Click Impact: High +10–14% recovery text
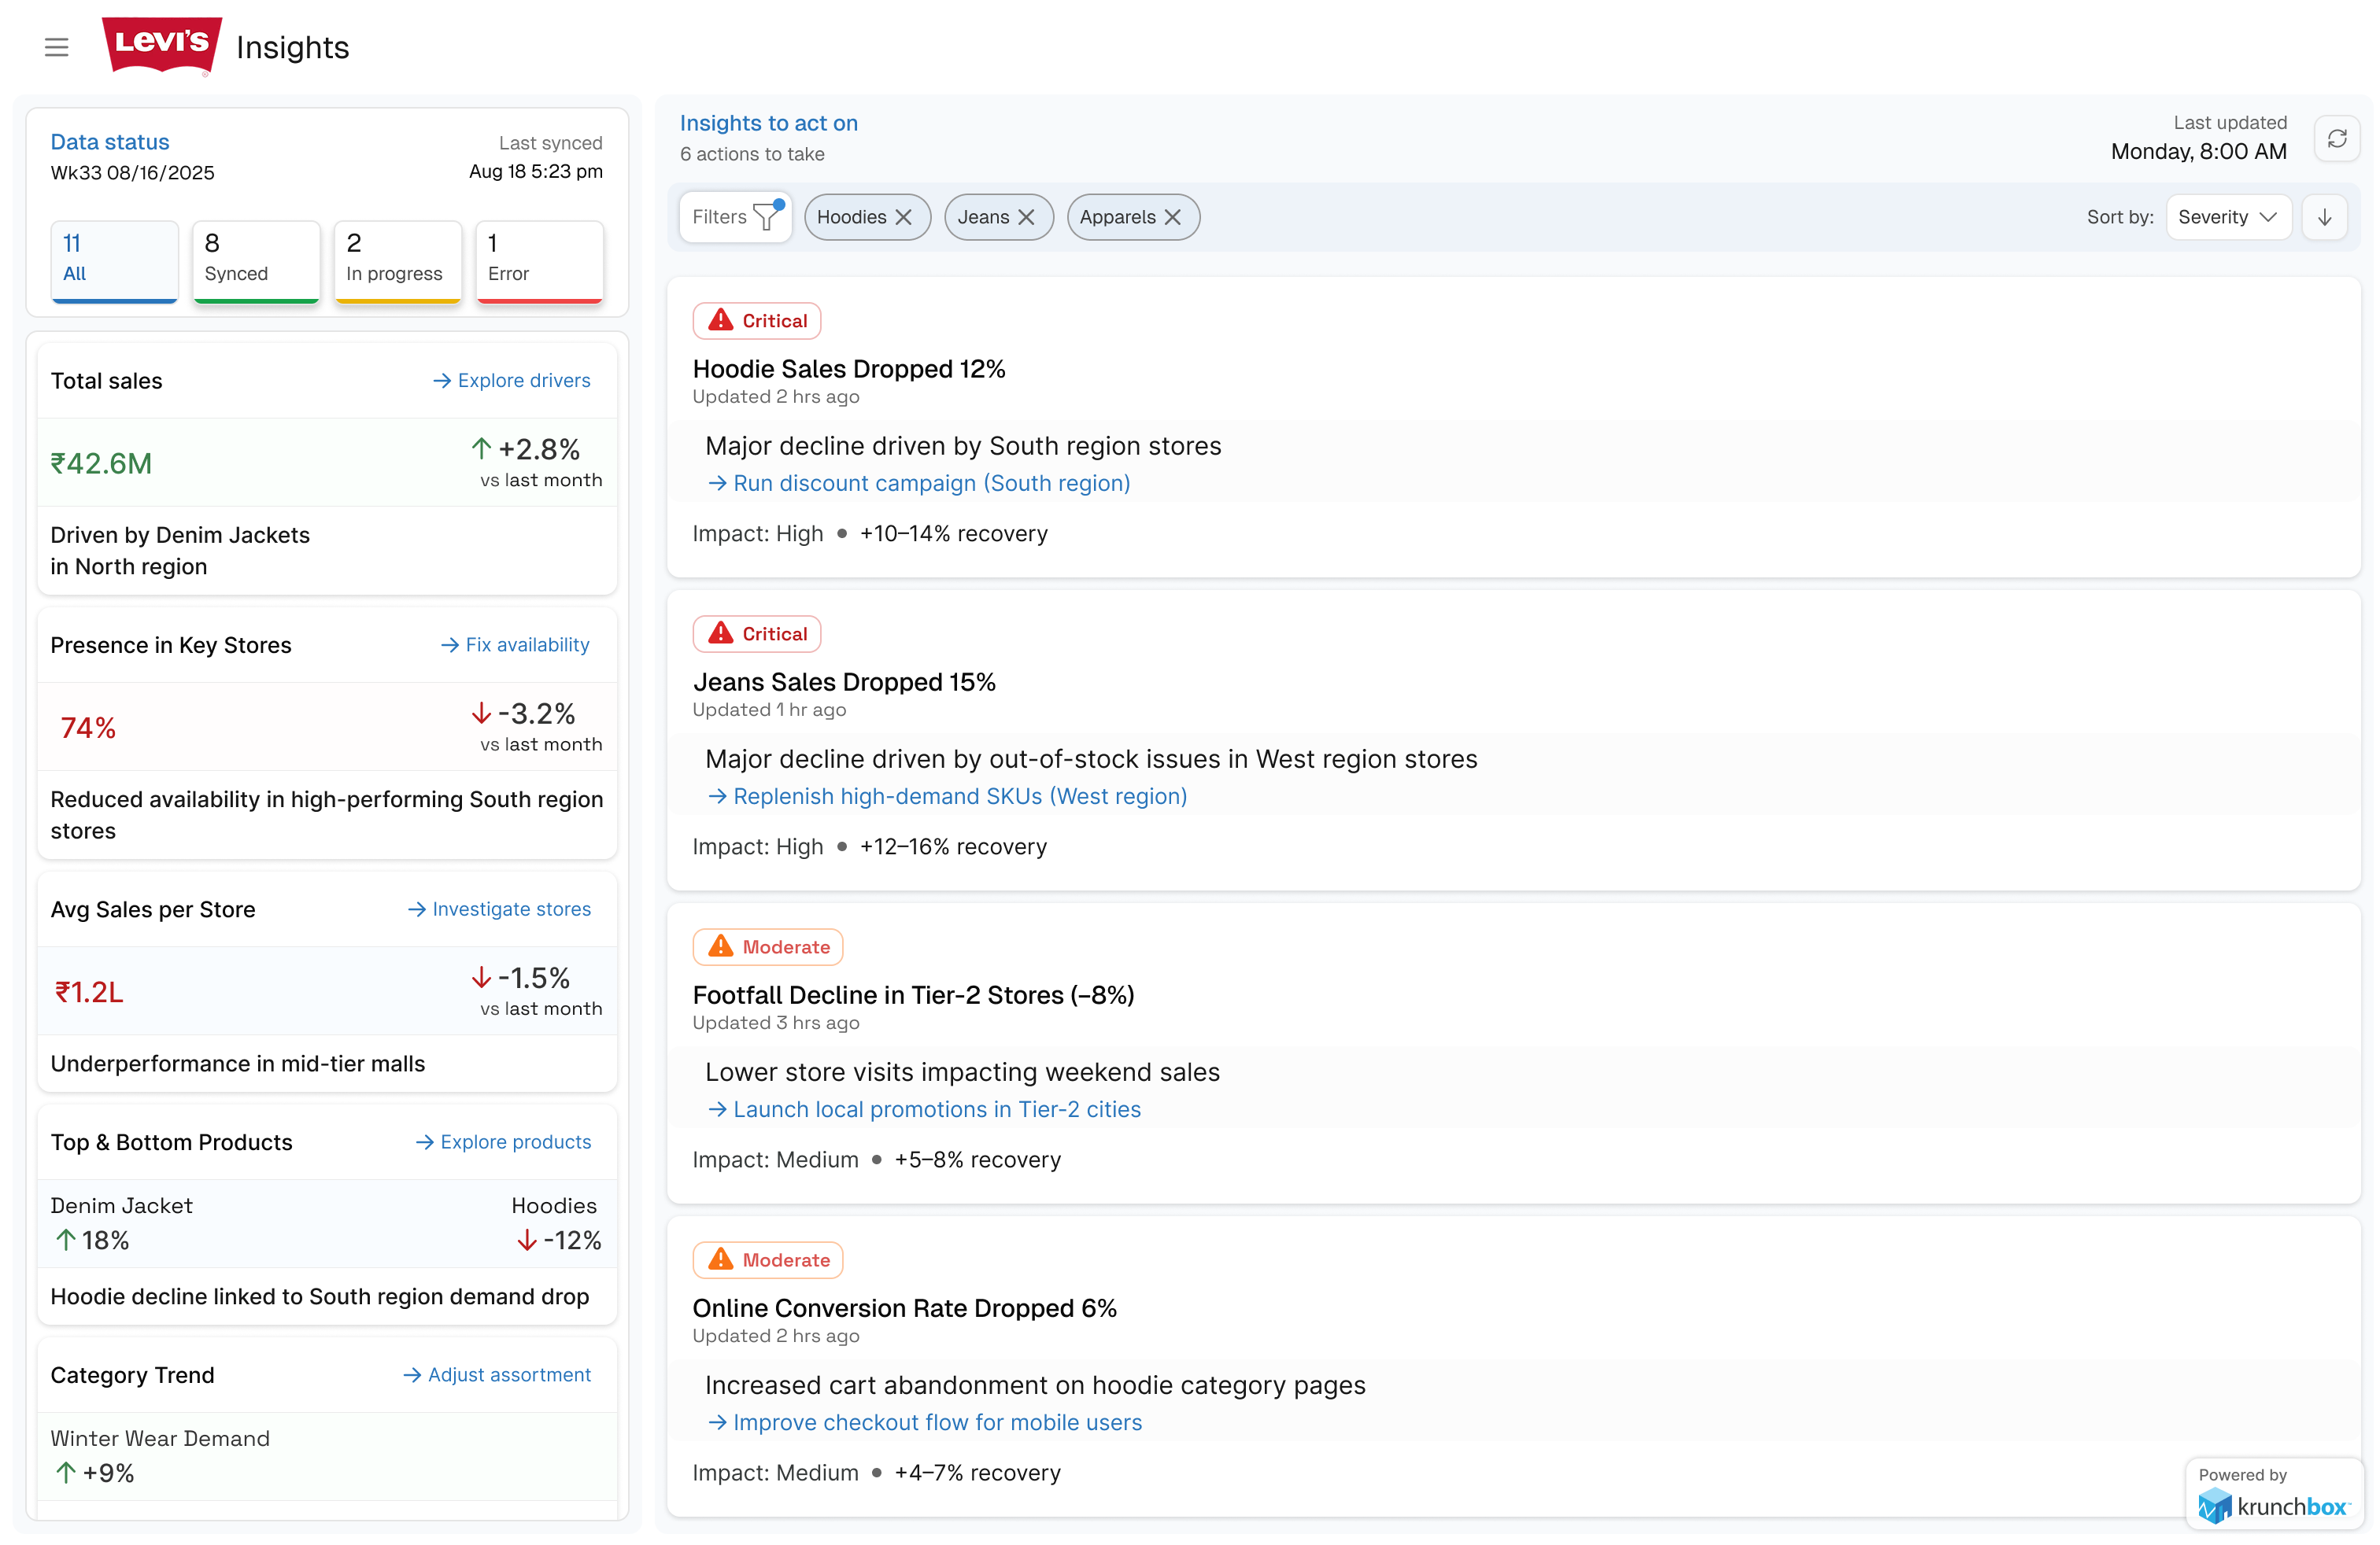The height and width of the screenshot is (1545, 2380). (870, 533)
